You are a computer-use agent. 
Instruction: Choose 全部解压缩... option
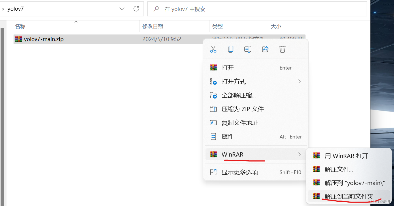pos(256,95)
